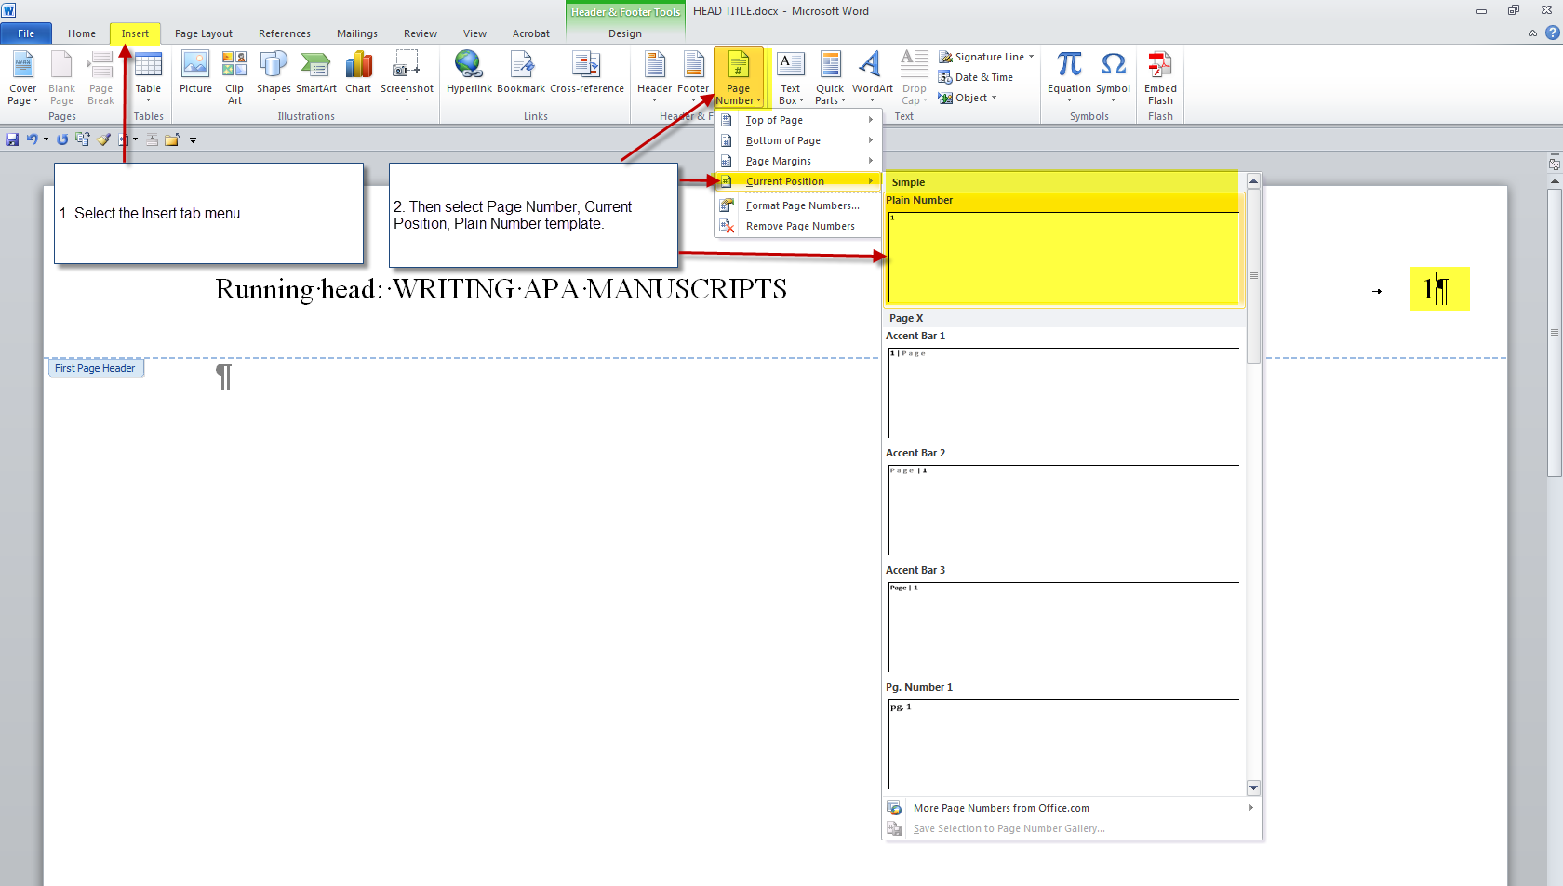Image resolution: width=1563 pixels, height=886 pixels.
Task: Switch to the Page Layout tab
Action: [204, 33]
